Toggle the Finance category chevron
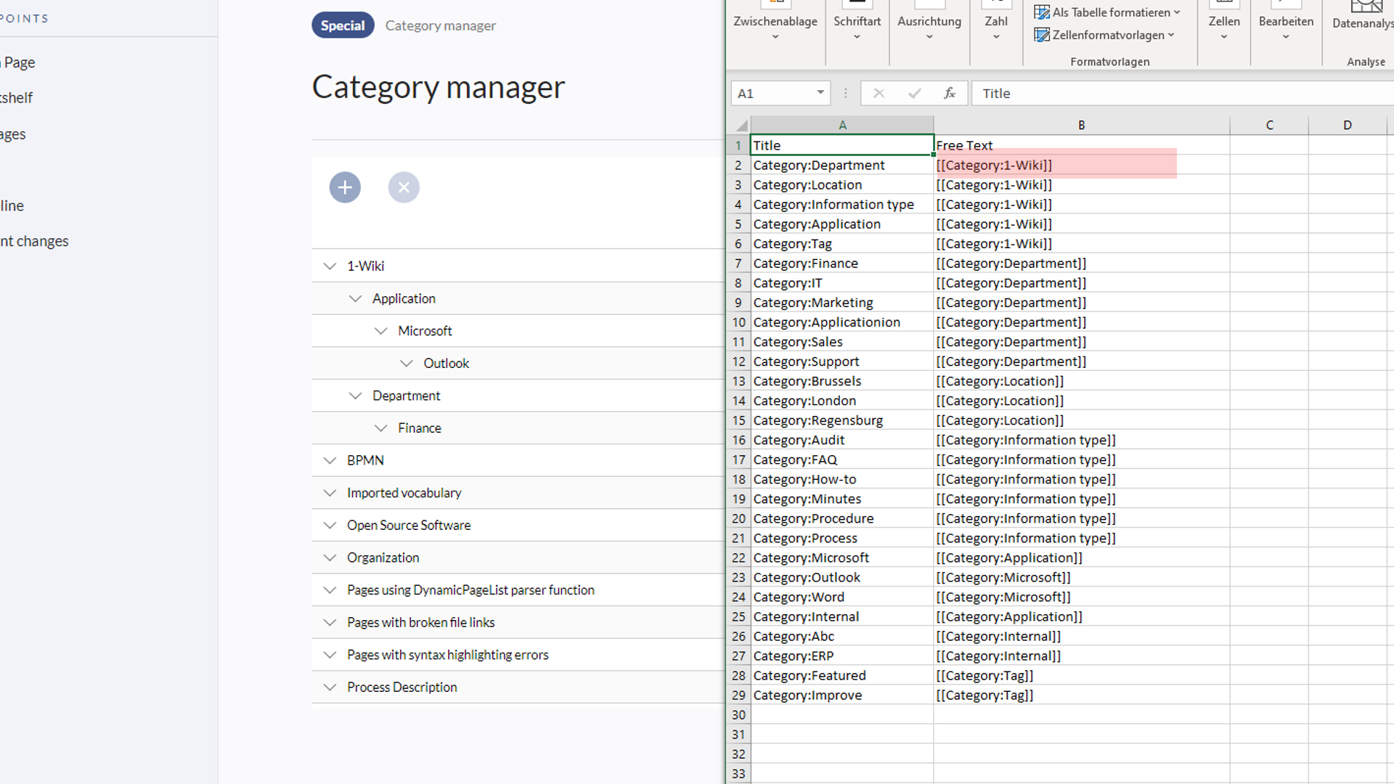This screenshot has width=1394, height=784. 380,428
